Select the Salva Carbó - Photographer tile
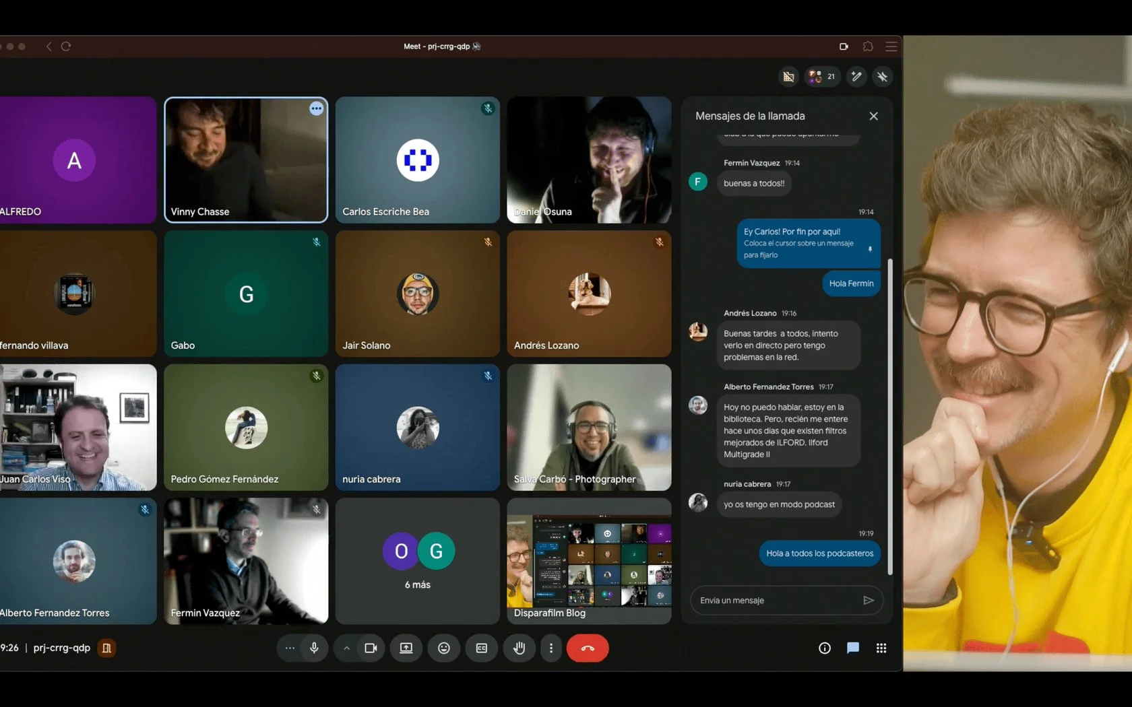Image resolution: width=1132 pixels, height=707 pixels. (590, 427)
